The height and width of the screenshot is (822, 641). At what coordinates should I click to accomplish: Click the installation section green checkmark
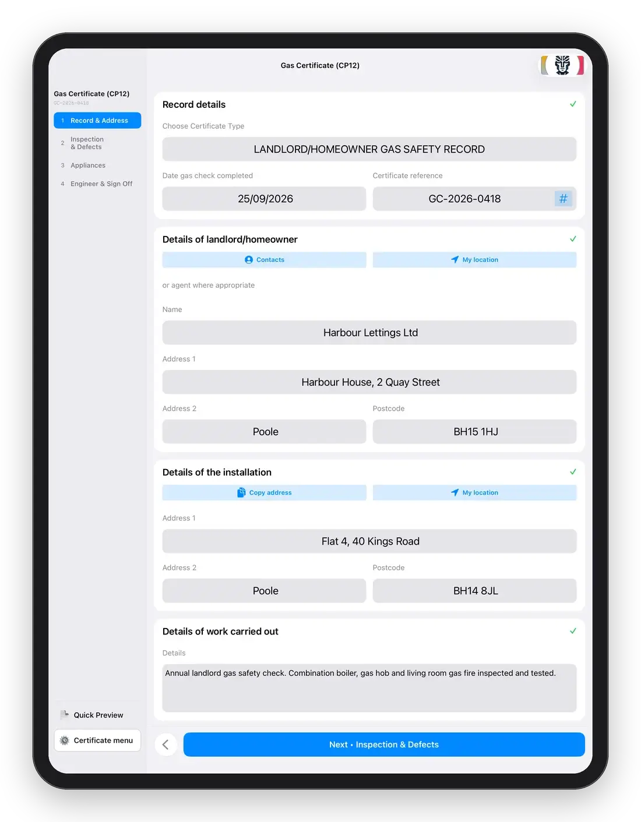[573, 472]
